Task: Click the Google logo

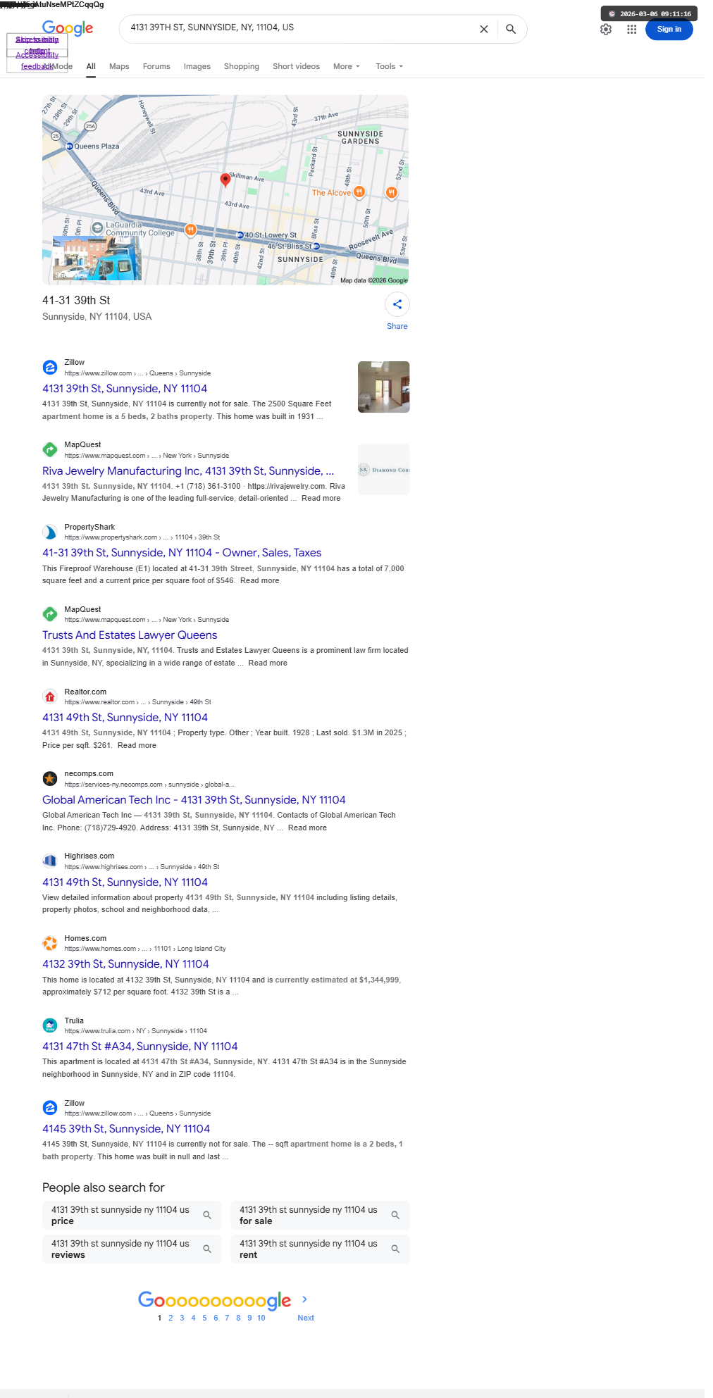Action: (x=68, y=29)
